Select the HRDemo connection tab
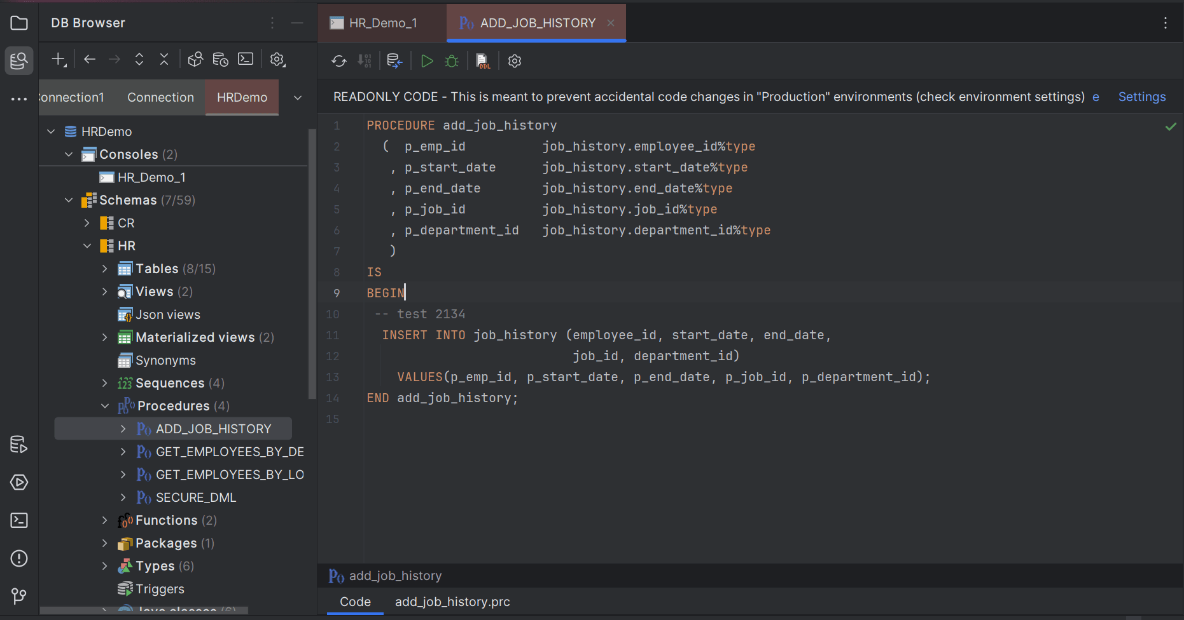1184x620 pixels. click(x=242, y=97)
